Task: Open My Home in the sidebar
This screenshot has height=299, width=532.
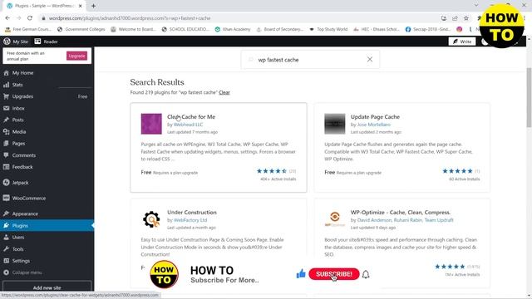Action: [22, 73]
